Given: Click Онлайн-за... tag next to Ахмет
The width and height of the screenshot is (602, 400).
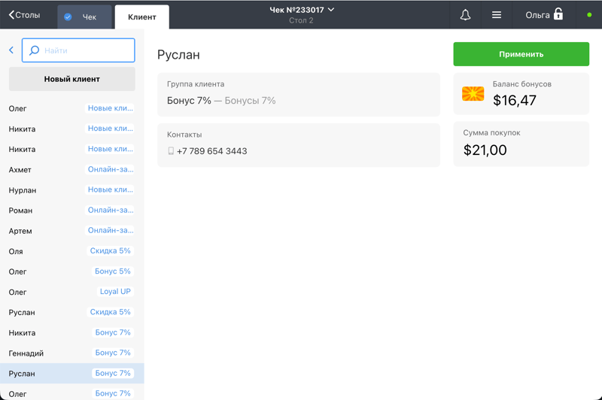Looking at the screenshot, I should pos(110,169).
